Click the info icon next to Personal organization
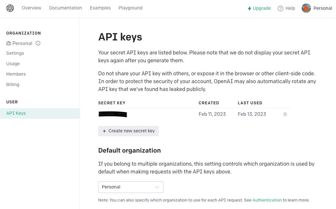The width and height of the screenshot is (336, 209). point(38,43)
